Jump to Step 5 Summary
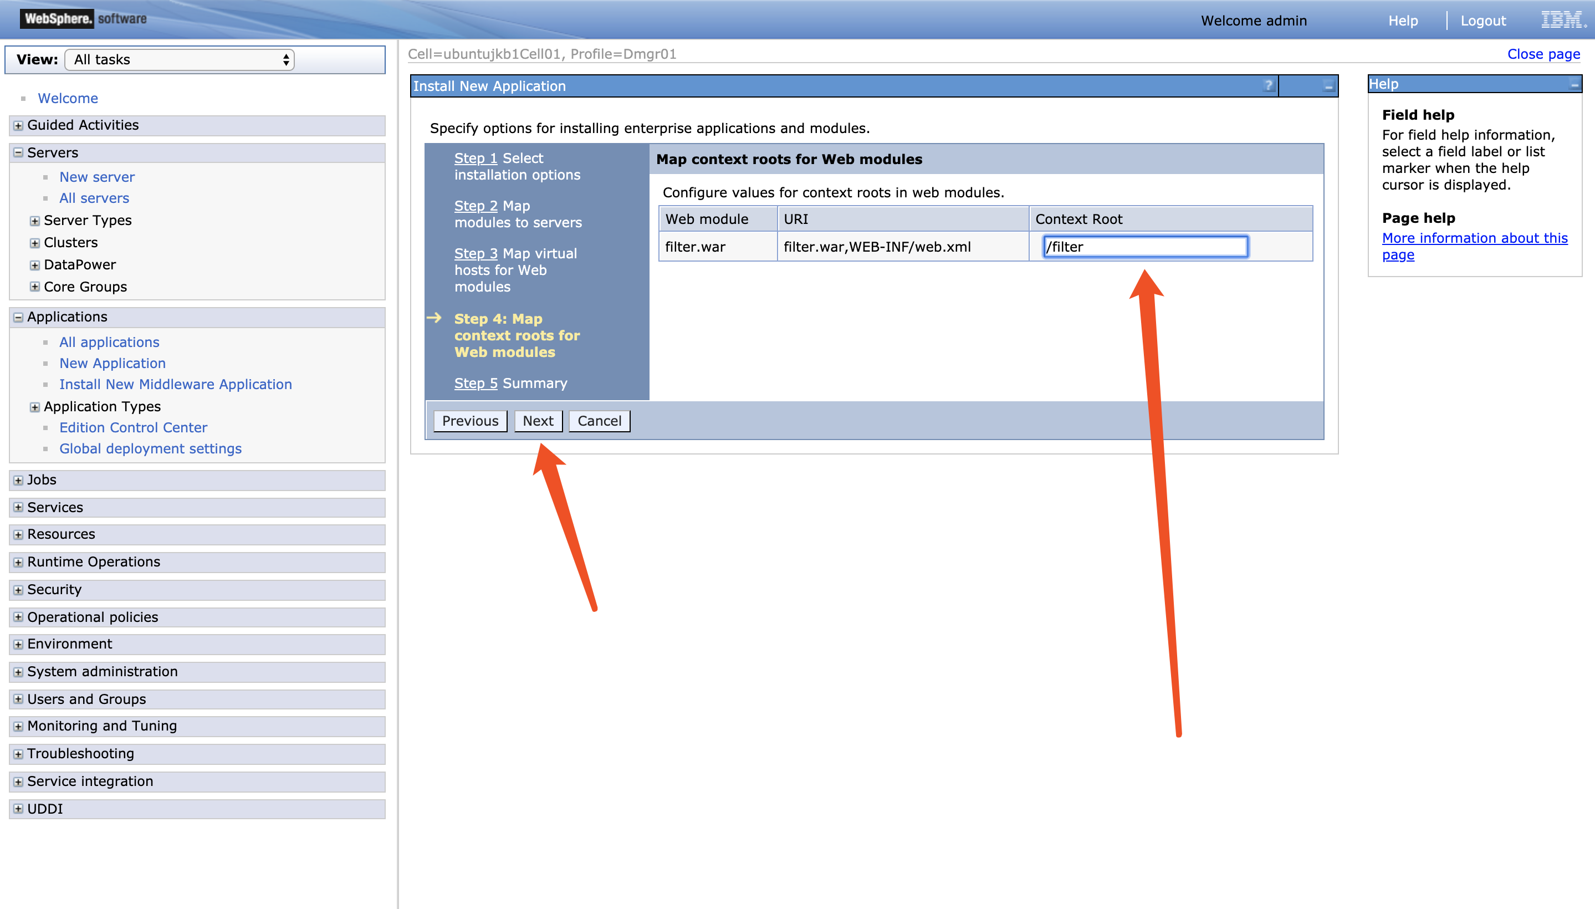The width and height of the screenshot is (1595, 909). (x=475, y=384)
